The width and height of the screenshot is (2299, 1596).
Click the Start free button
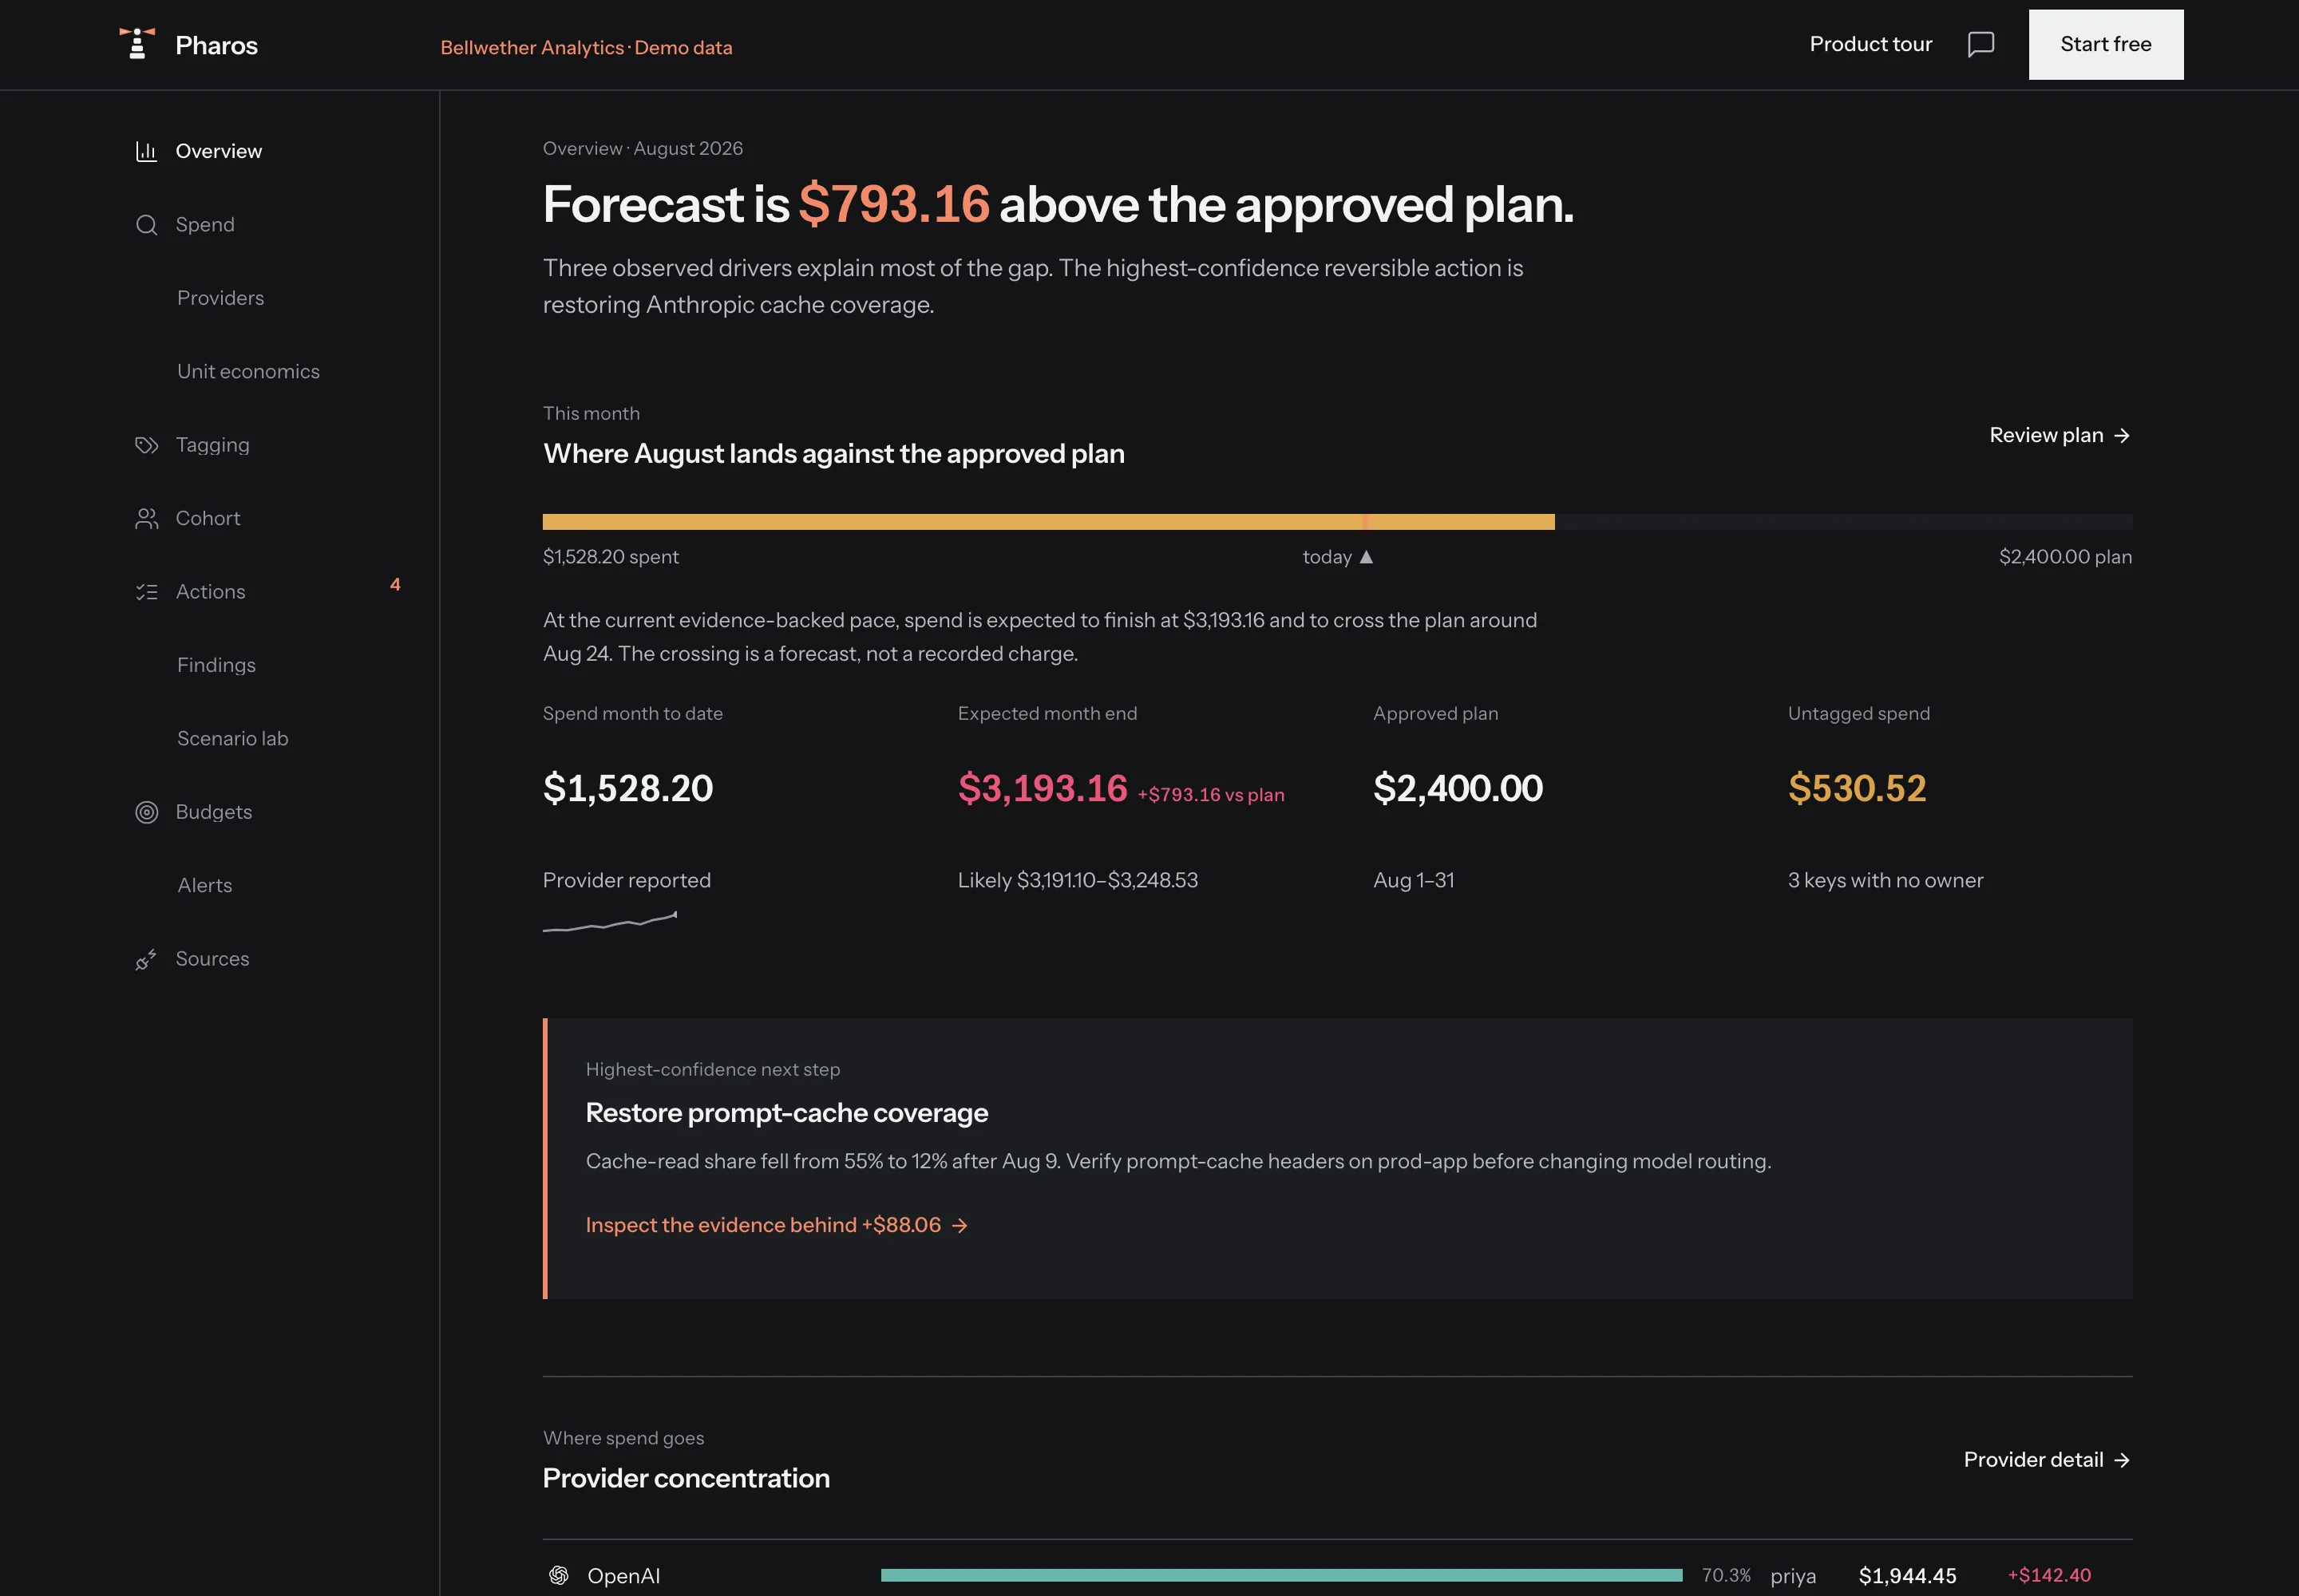pos(2105,44)
